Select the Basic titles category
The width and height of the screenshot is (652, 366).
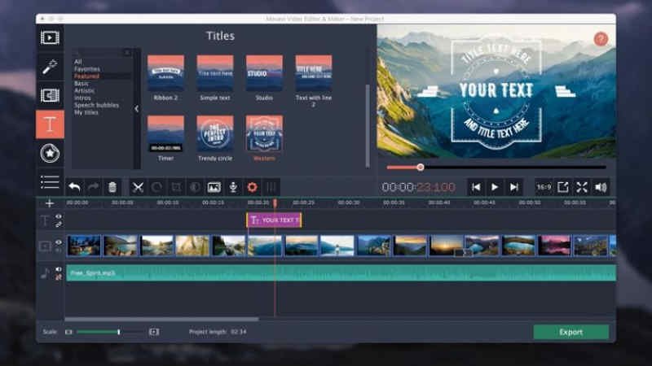pos(81,84)
